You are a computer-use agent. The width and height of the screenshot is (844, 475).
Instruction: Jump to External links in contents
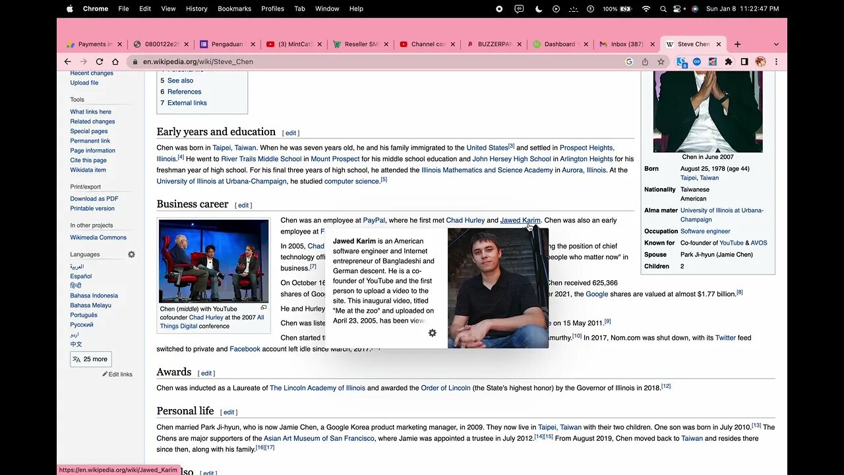click(x=187, y=103)
